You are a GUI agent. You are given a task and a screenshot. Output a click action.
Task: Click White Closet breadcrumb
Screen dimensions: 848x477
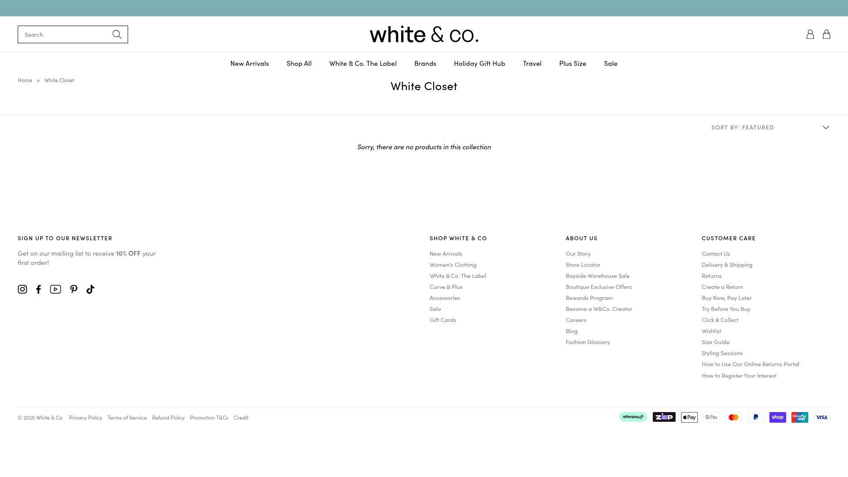point(59,80)
